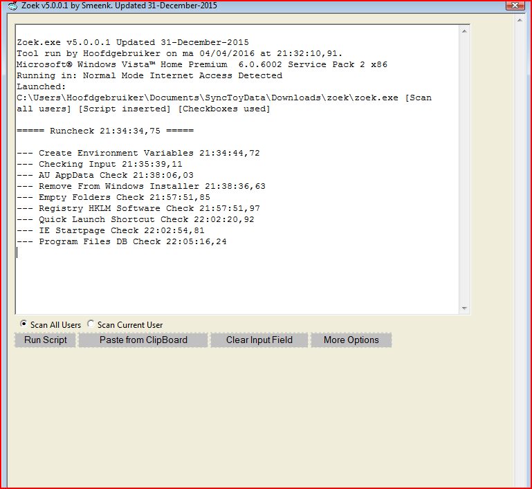Click the 'Microsoft Windows Vista Home Premium' line
The height and width of the screenshot is (489, 532).
point(202,64)
